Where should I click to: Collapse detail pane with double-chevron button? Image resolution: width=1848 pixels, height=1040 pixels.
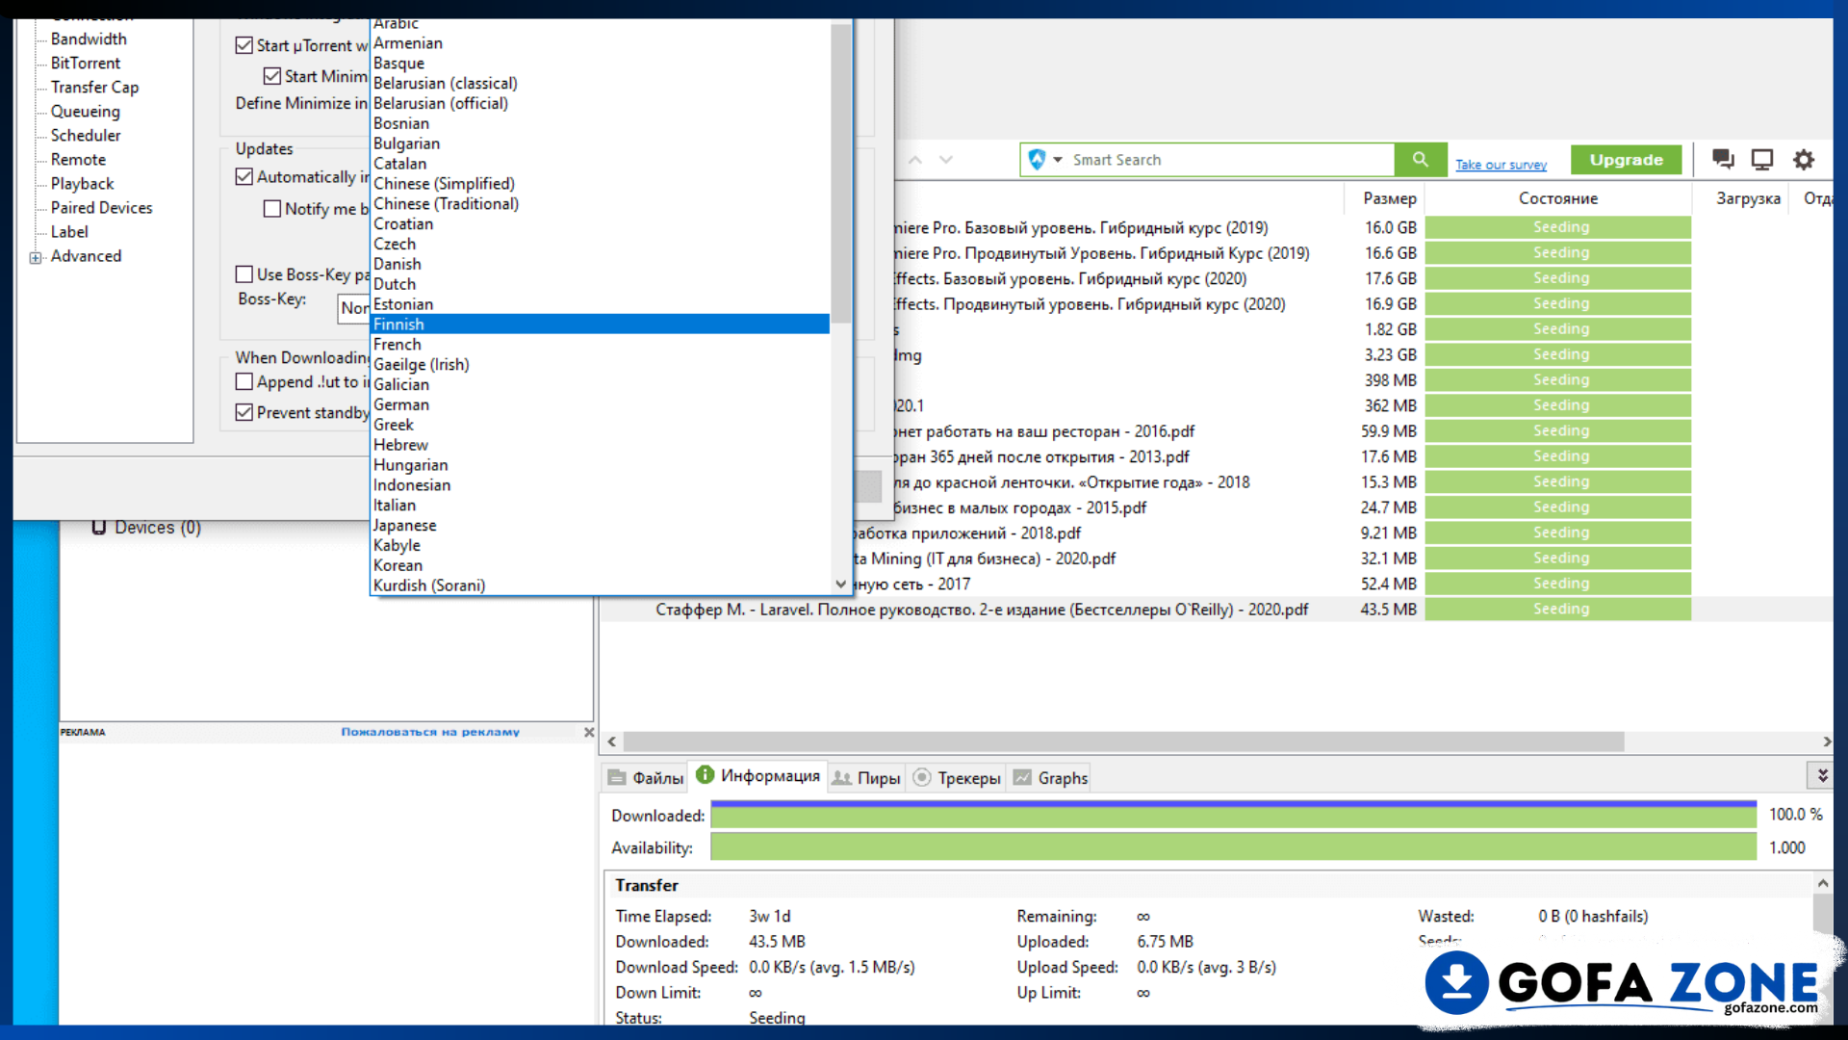point(1821,775)
